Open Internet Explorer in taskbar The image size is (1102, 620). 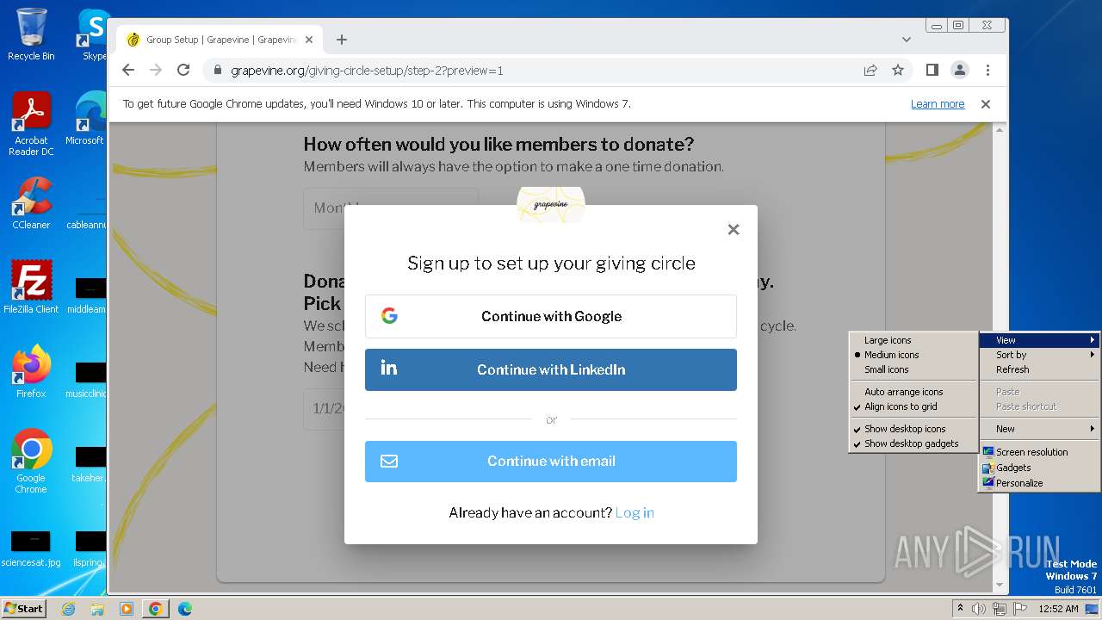click(x=69, y=609)
